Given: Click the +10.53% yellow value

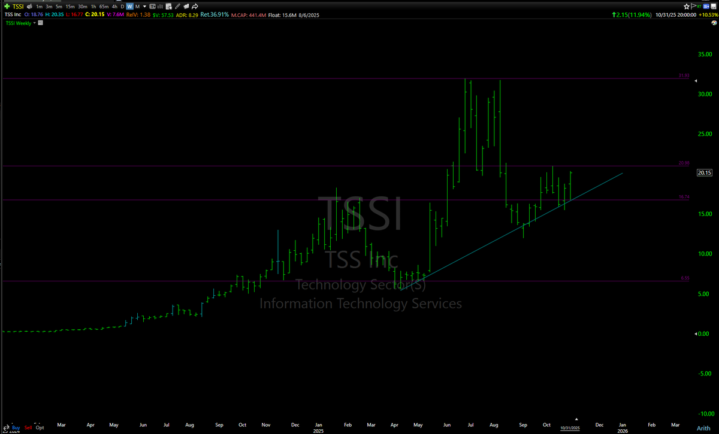Looking at the screenshot, I should coord(708,14).
